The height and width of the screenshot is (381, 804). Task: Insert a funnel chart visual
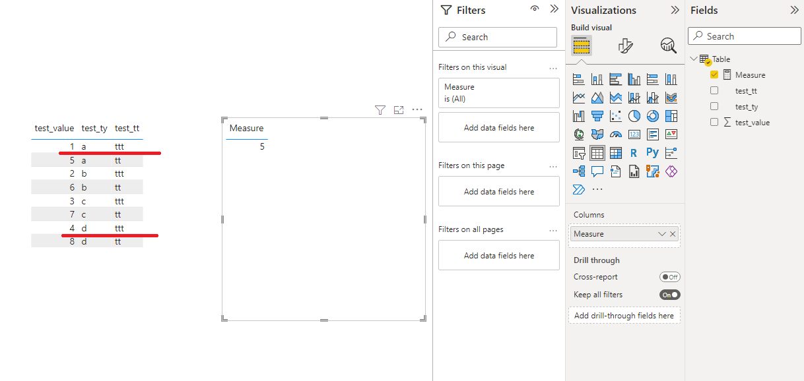pyautogui.click(x=597, y=116)
